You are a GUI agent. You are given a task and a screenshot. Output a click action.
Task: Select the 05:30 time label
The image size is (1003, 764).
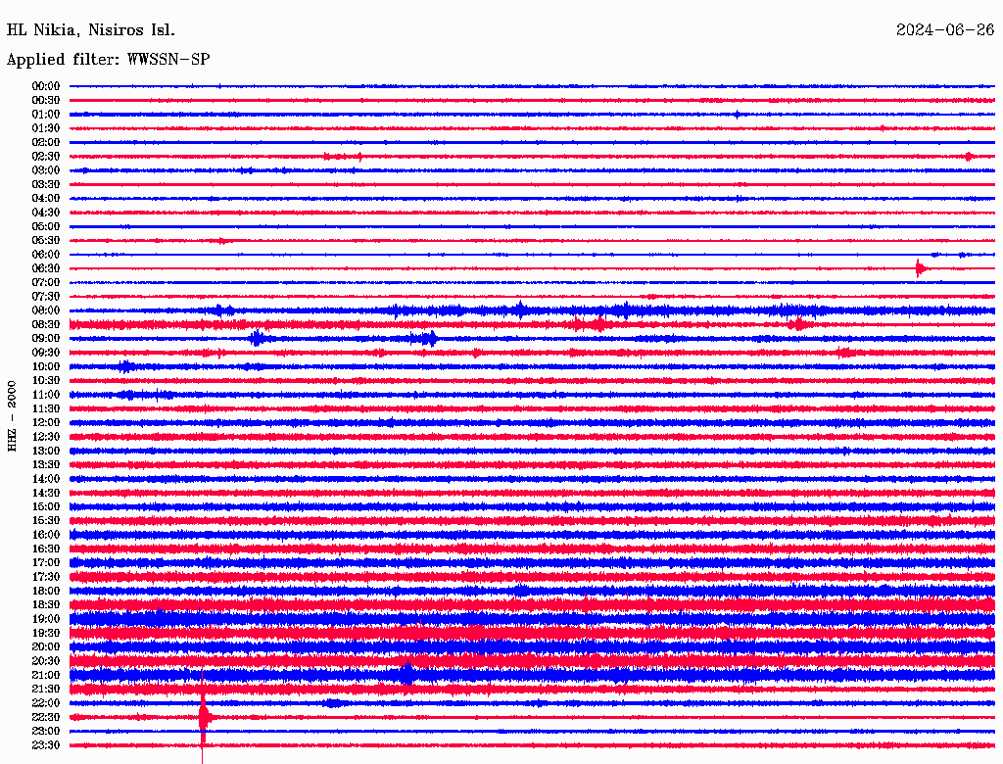click(46, 241)
